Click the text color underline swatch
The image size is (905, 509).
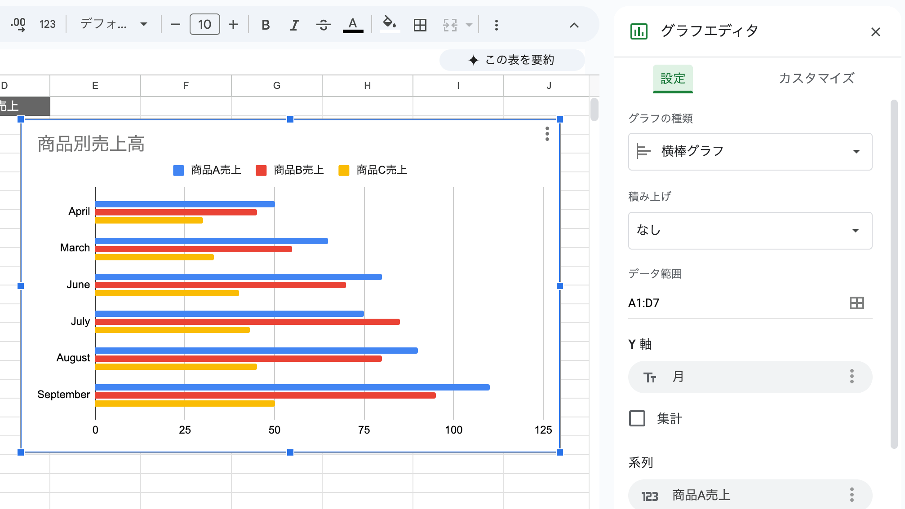pos(353,25)
